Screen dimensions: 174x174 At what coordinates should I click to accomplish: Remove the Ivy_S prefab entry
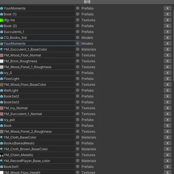(167, 73)
